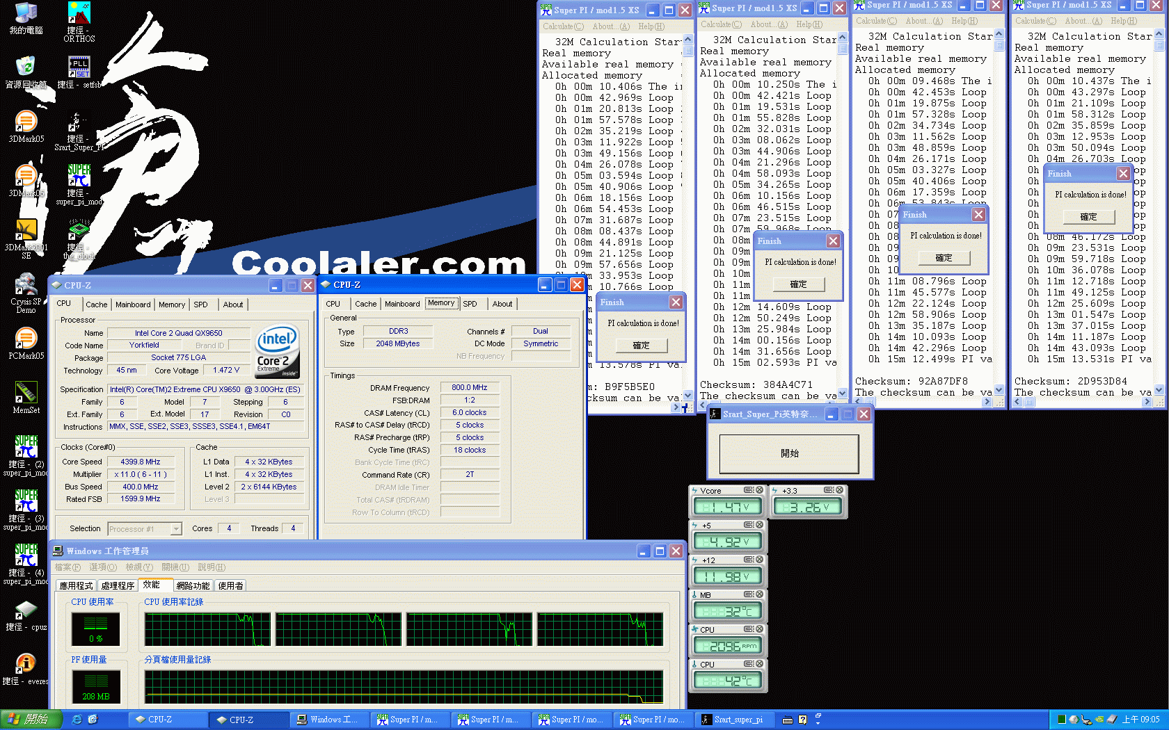Select 網路功能 tab in Task Manager
Image resolution: width=1169 pixels, height=730 pixels.
click(193, 585)
